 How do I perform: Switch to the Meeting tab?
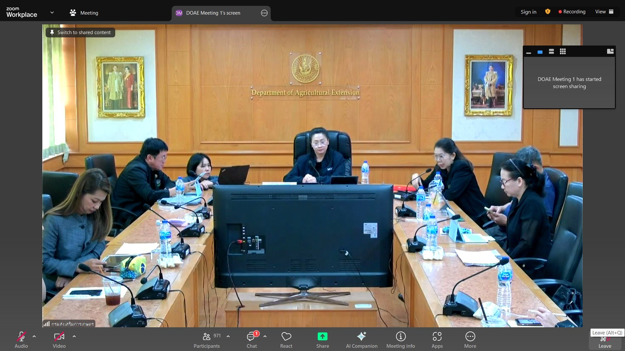[x=84, y=13]
